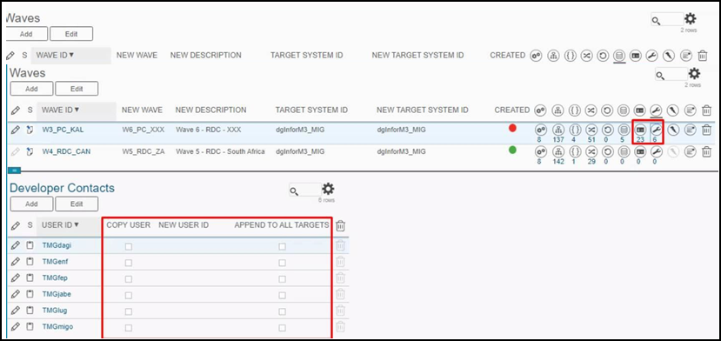Click the gears icon in the W3_PC_KAL row

click(540, 130)
